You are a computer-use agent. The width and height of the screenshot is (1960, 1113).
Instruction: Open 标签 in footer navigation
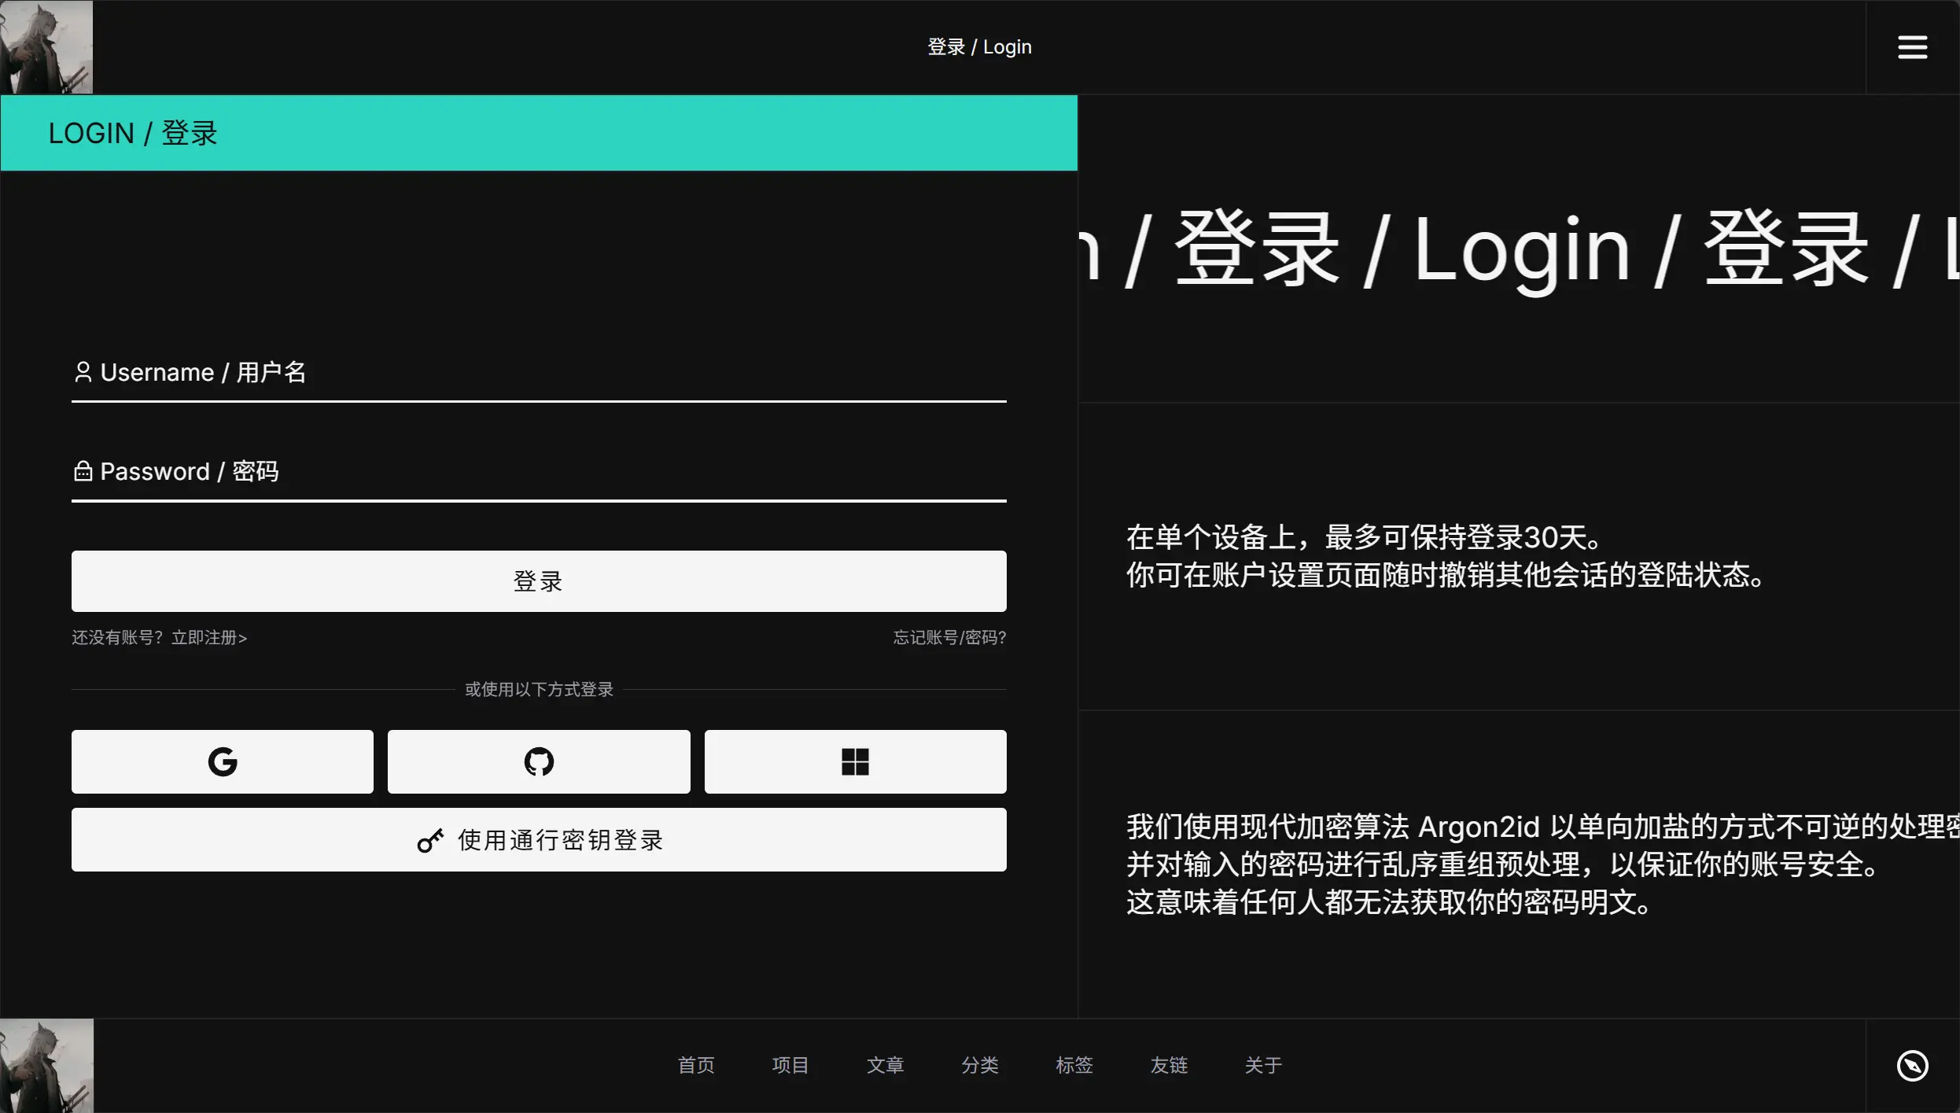[x=1074, y=1065]
